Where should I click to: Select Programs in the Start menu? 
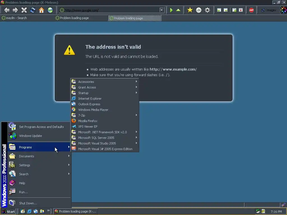coord(39,147)
